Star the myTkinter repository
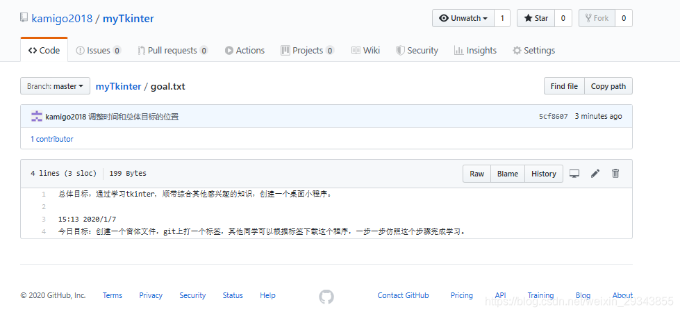680x314 pixels. 536,18
